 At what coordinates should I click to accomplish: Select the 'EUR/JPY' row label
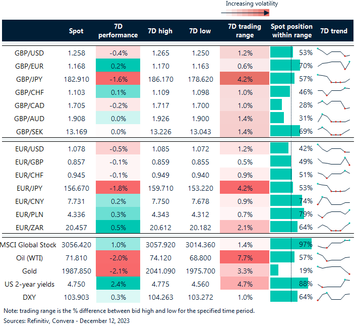click(x=29, y=188)
